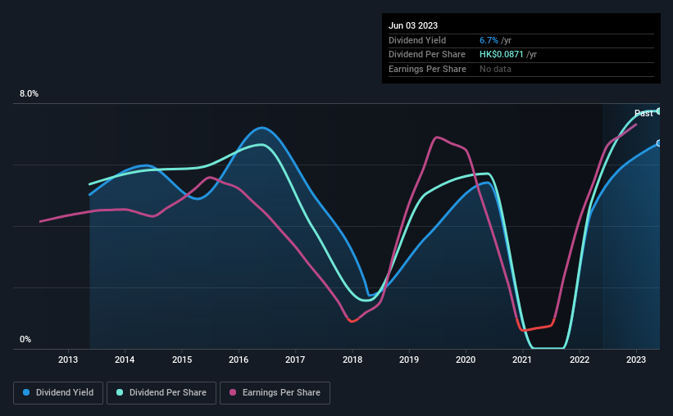Screen dimensions: 673x416
Task: Click the Past label on the chart
Action: [643, 113]
